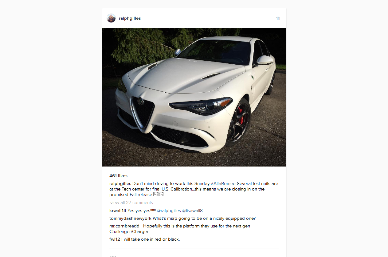Visit fwl12's profile from comments

pos(115,239)
